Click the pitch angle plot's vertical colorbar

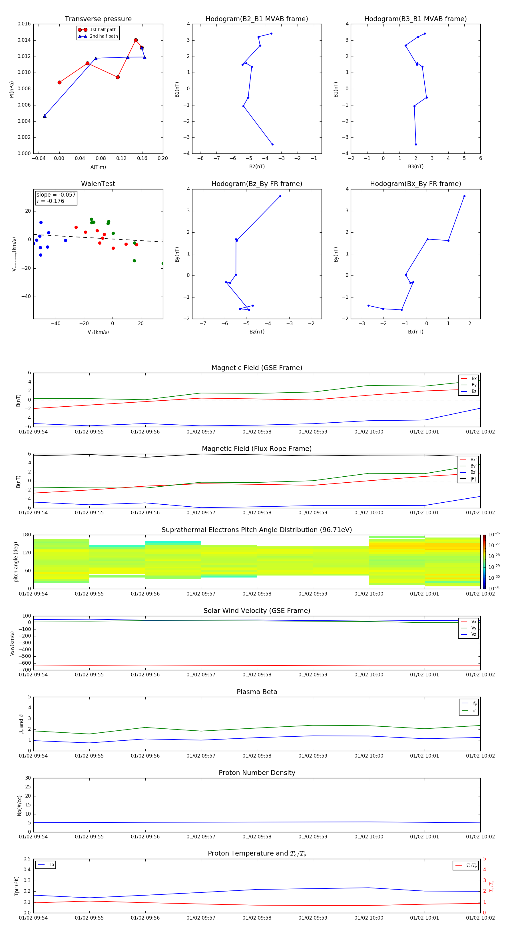click(484, 562)
